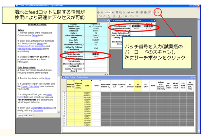Viewport: 203px width, 136px height.
Task: Click the Continuous Feed Information window title icon
Action: pos(112,21)
